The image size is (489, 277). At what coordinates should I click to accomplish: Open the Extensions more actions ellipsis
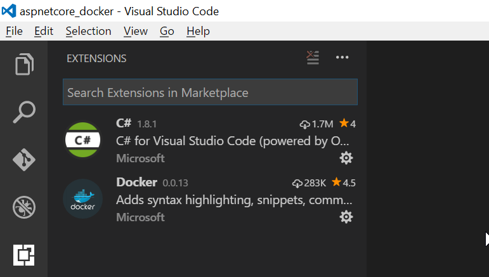tap(342, 57)
